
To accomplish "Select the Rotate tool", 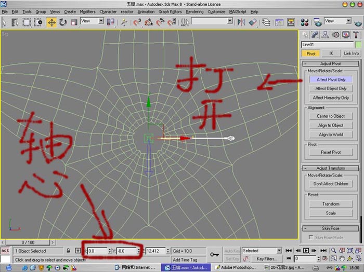I will point(63,22).
